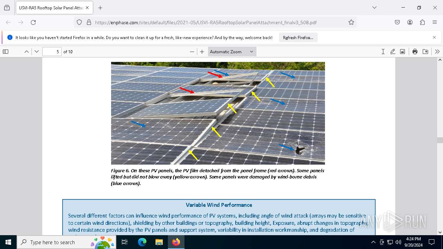Open File Explorer from taskbar
The width and height of the screenshot is (443, 249).
(159, 242)
